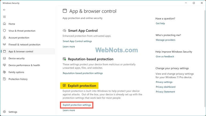
Task: Click the Home house icon
Action: coord(5,24)
